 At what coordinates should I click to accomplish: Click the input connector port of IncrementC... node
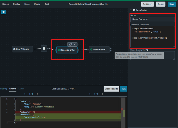coord(88,50)
